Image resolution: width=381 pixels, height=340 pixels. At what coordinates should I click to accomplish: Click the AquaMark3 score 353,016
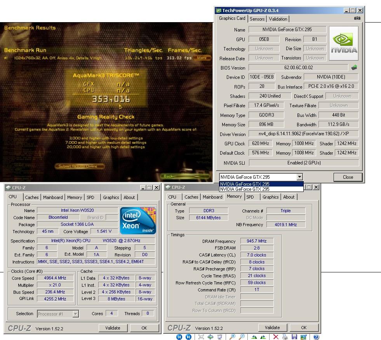click(x=111, y=99)
